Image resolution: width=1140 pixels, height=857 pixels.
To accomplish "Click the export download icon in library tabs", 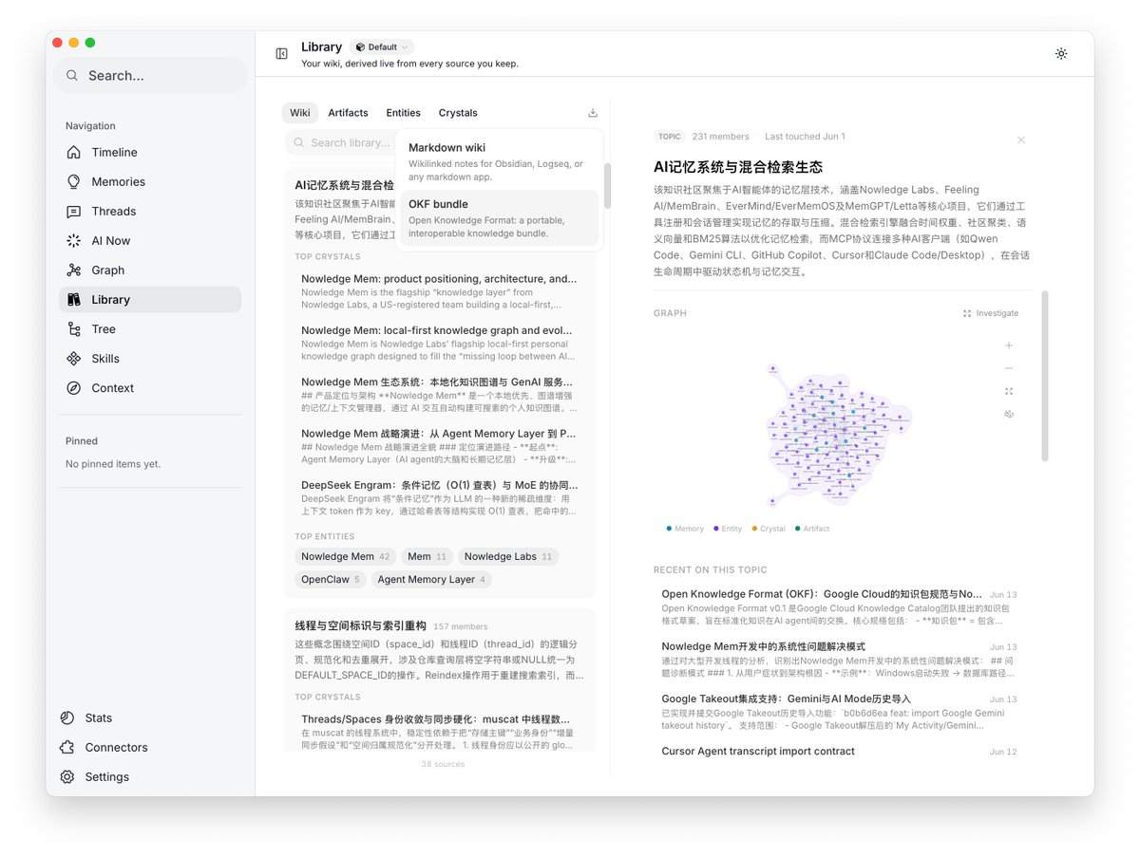I will pyautogui.click(x=593, y=113).
